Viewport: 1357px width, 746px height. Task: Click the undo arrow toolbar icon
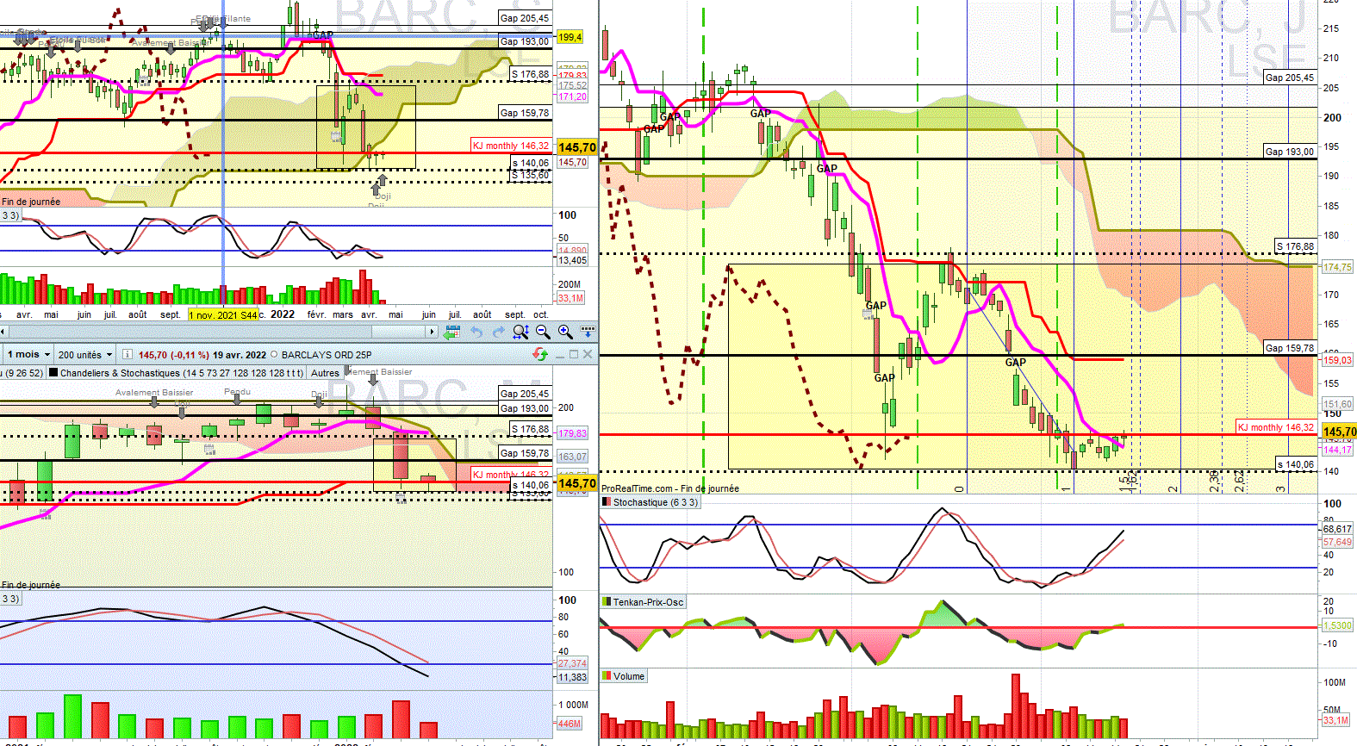tap(476, 332)
